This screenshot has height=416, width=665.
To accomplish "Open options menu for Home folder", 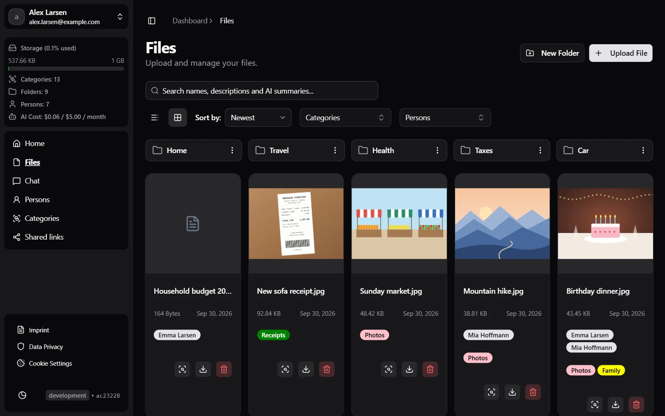I will [232, 150].
